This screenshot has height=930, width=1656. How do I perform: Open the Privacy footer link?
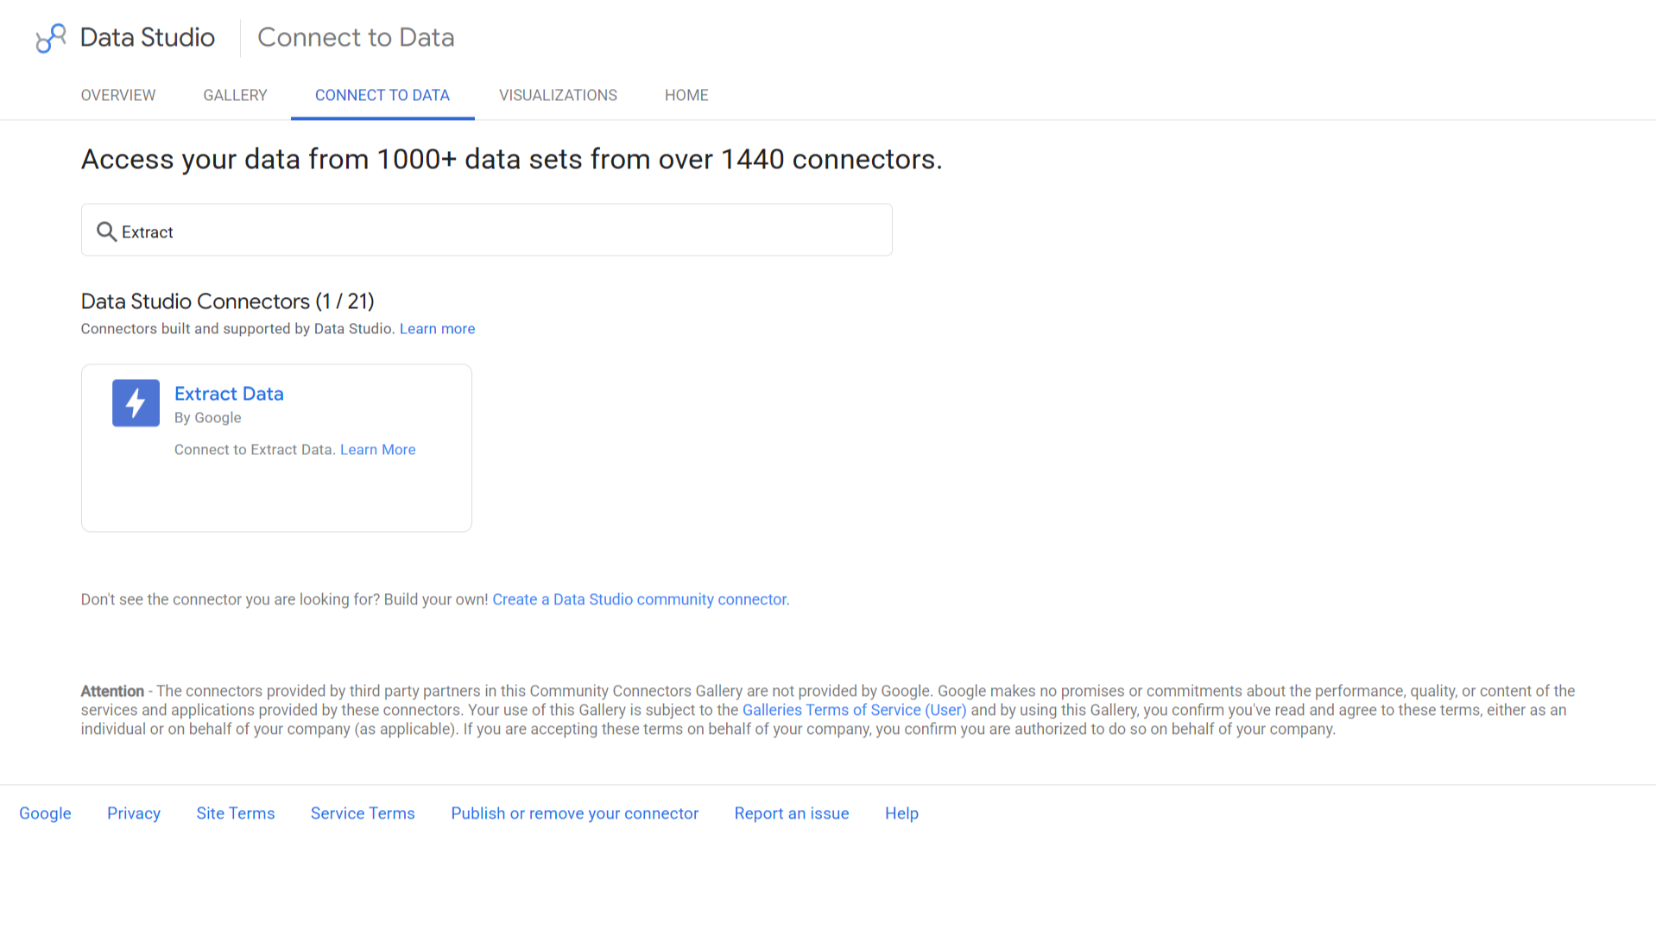(134, 813)
